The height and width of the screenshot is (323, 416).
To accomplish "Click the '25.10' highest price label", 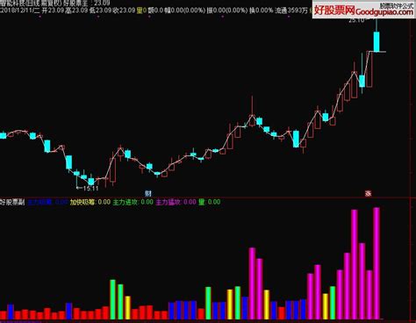I will pyautogui.click(x=357, y=20).
